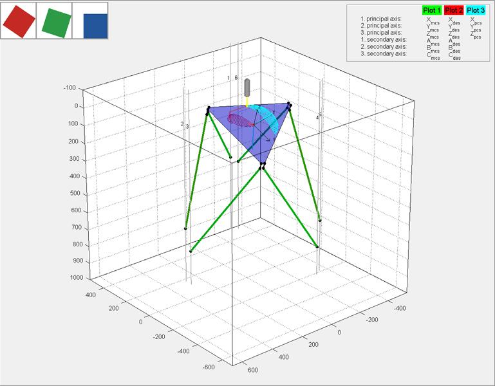
Task: Select the cyan Plot 3 legend header
Action: tap(476, 10)
